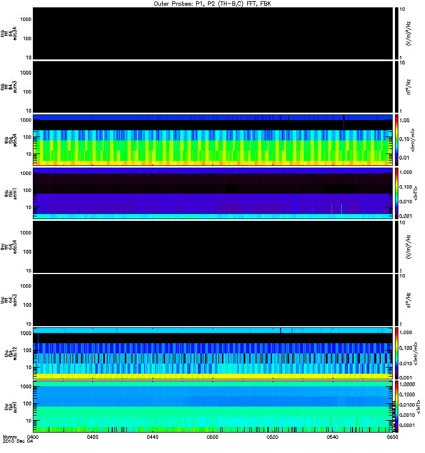Click the 'thb fbk edc34' y-axis title
Viewport: 425px width, 453px height.
[x=11, y=140]
